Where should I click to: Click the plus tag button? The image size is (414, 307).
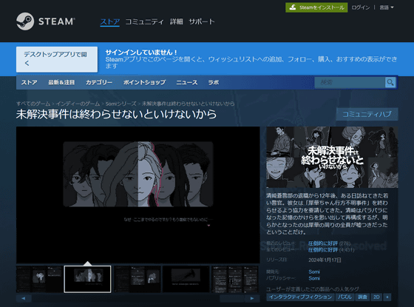[x=387, y=297]
